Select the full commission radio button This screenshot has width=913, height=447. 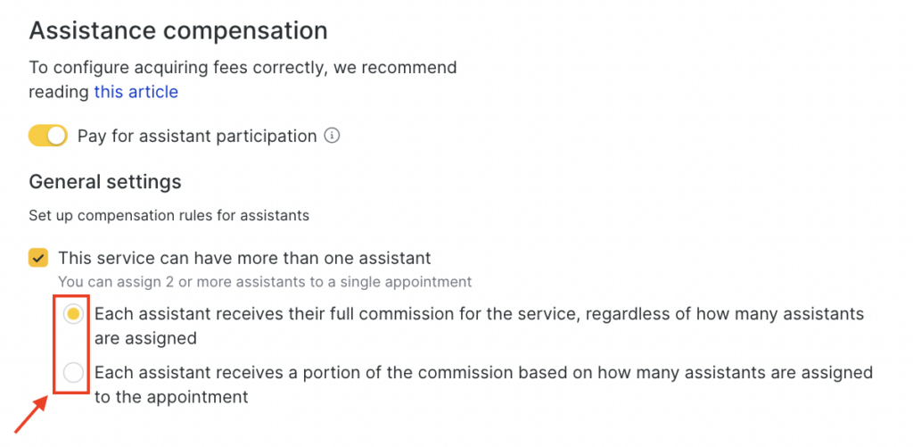point(75,314)
